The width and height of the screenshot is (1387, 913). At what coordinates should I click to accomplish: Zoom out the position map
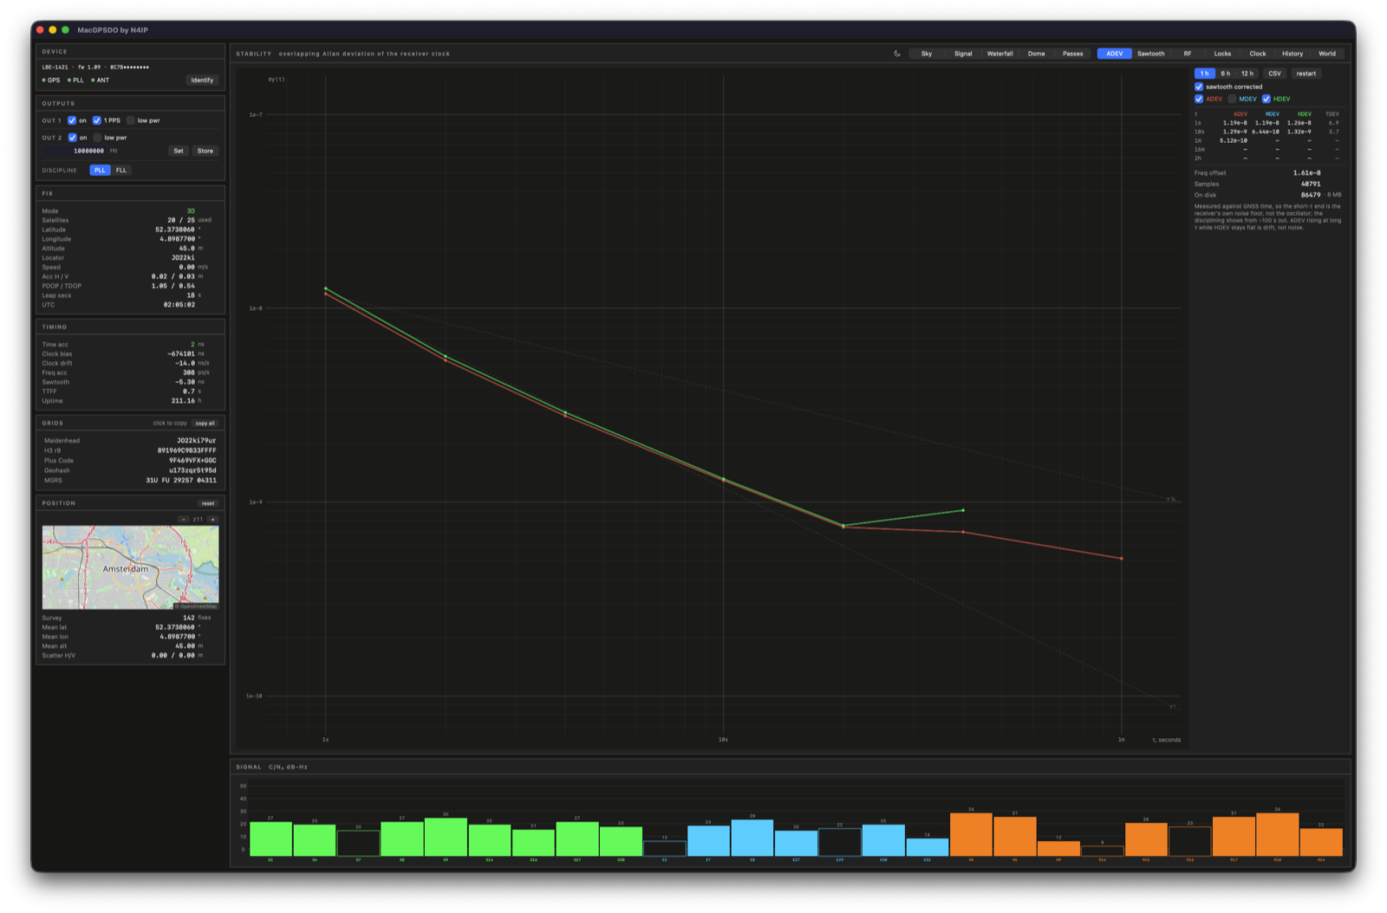184,520
